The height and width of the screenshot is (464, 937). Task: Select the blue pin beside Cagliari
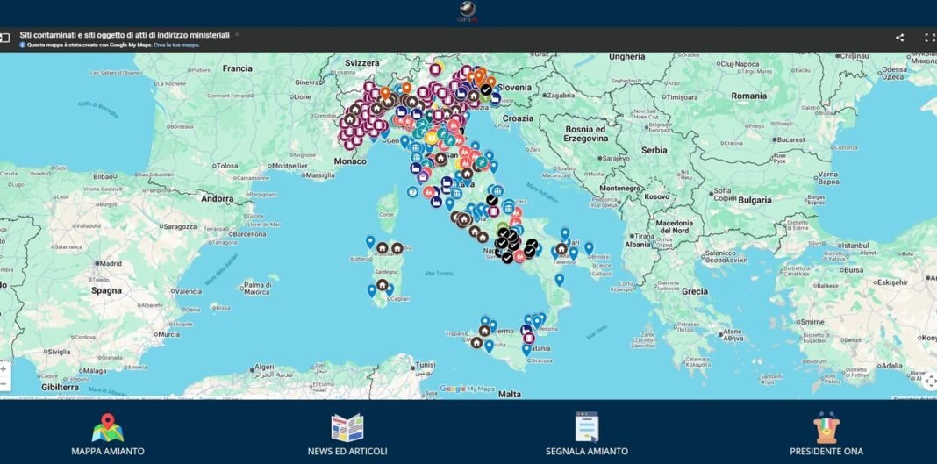[389, 289]
